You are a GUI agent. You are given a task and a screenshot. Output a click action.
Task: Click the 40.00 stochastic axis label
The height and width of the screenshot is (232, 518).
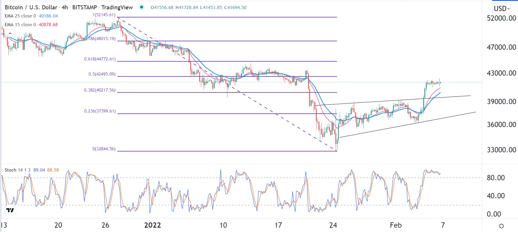pos(496,196)
